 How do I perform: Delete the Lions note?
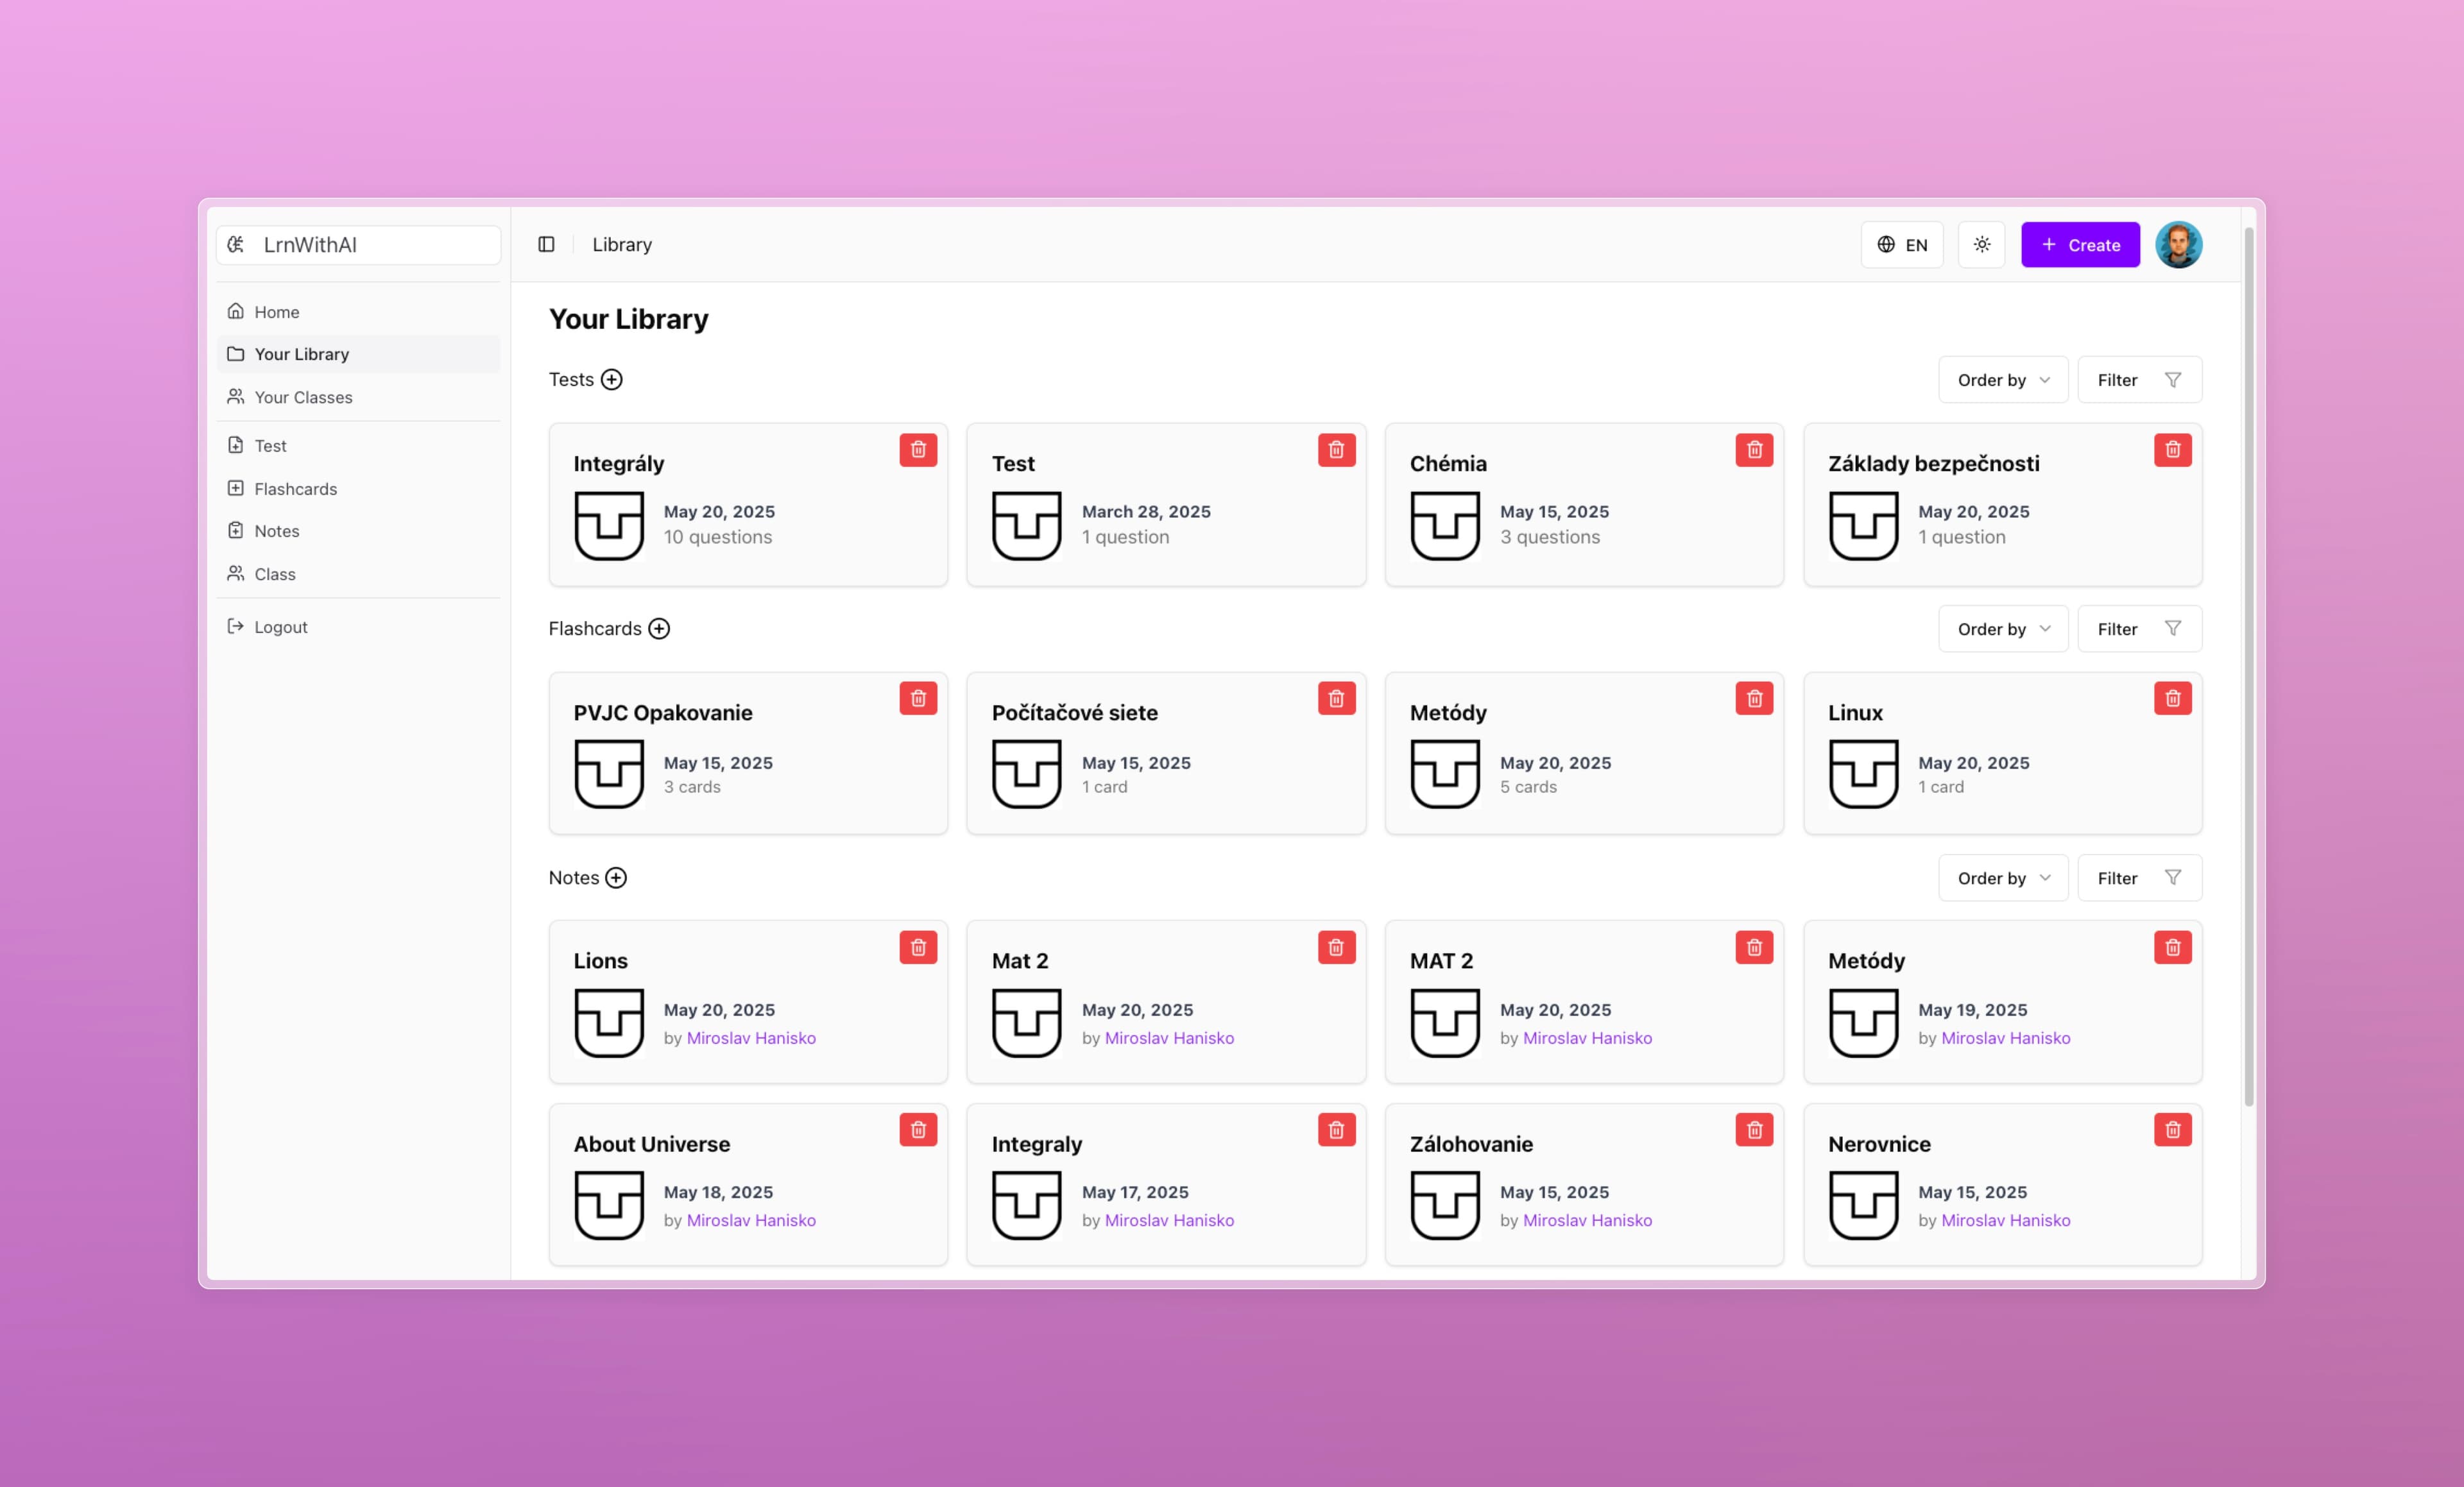point(918,947)
